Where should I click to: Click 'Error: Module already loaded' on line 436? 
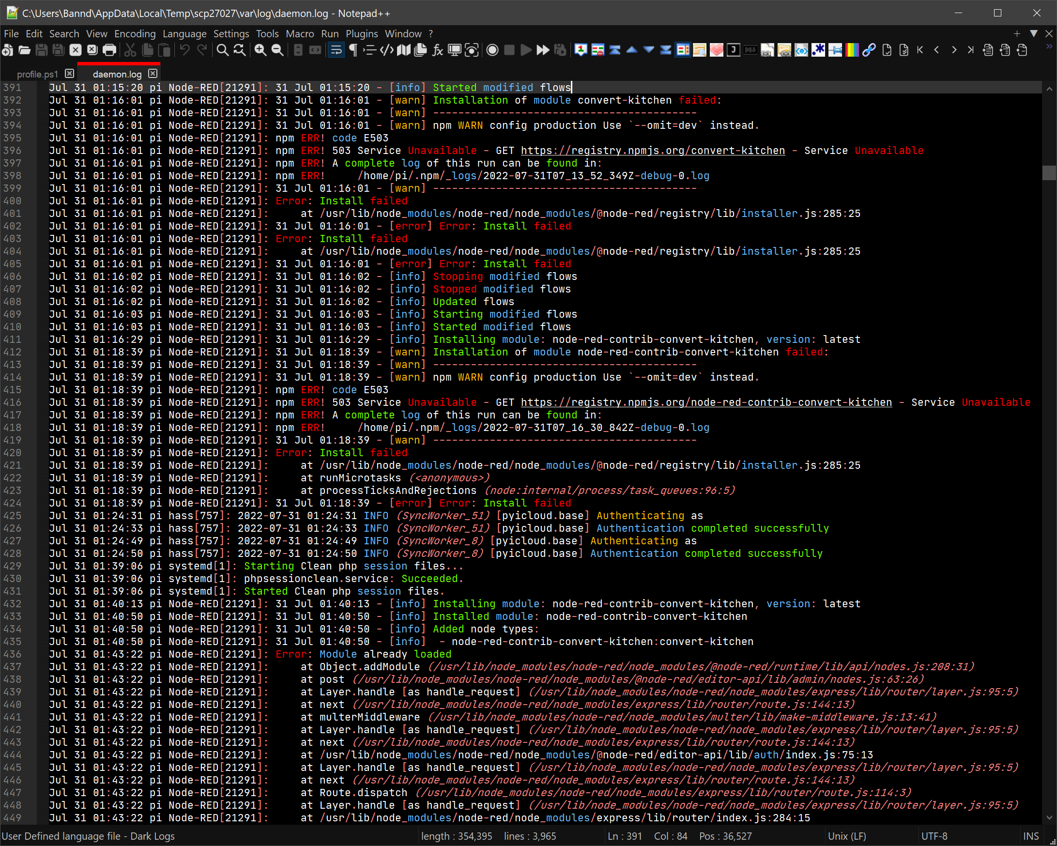click(x=363, y=654)
